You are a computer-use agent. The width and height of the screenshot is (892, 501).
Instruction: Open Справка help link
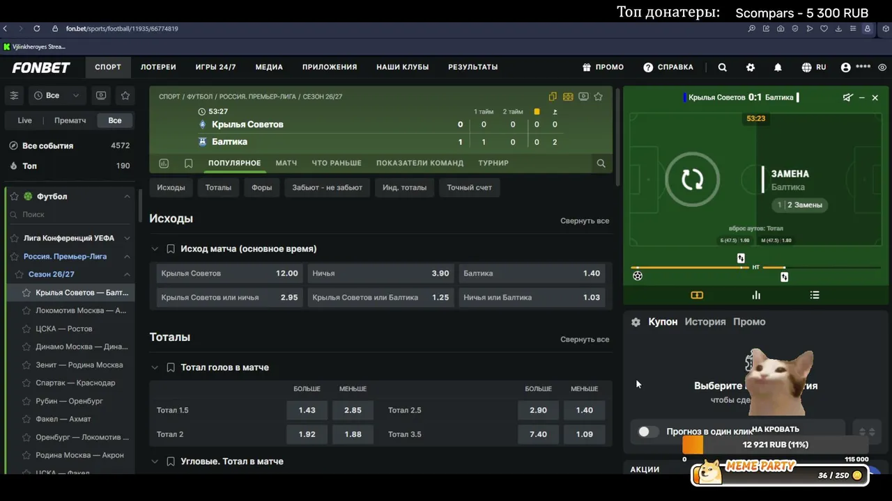(x=668, y=67)
